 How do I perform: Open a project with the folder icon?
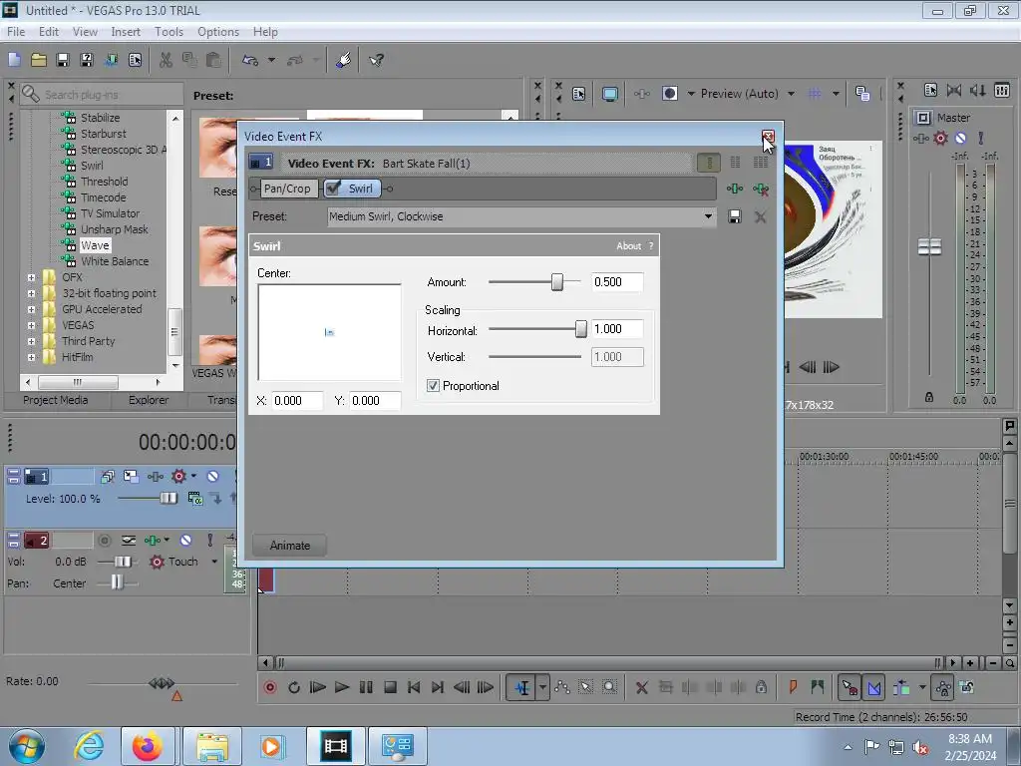(39, 60)
